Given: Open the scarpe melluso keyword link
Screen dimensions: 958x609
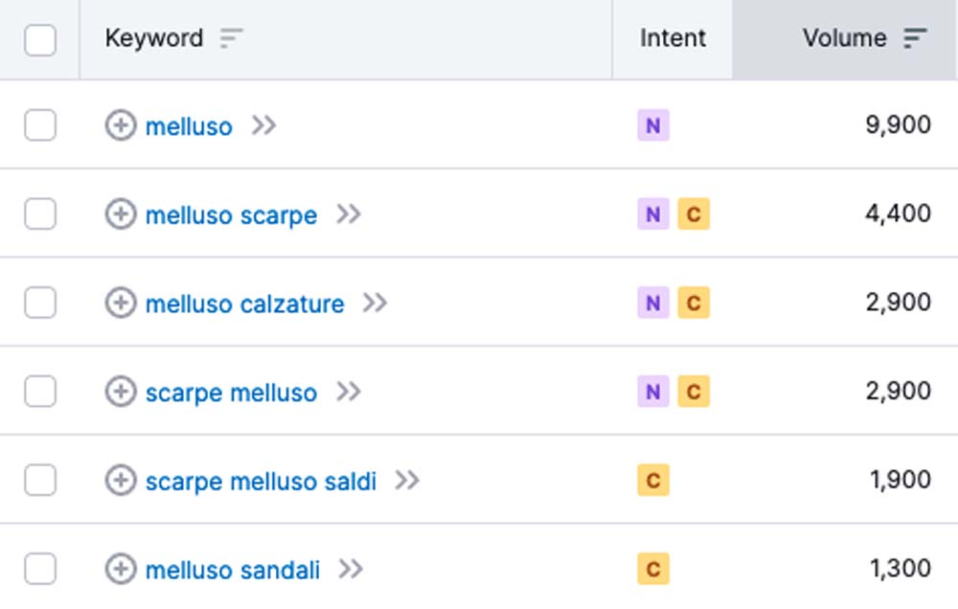Looking at the screenshot, I should pyautogui.click(x=231, y=393).
